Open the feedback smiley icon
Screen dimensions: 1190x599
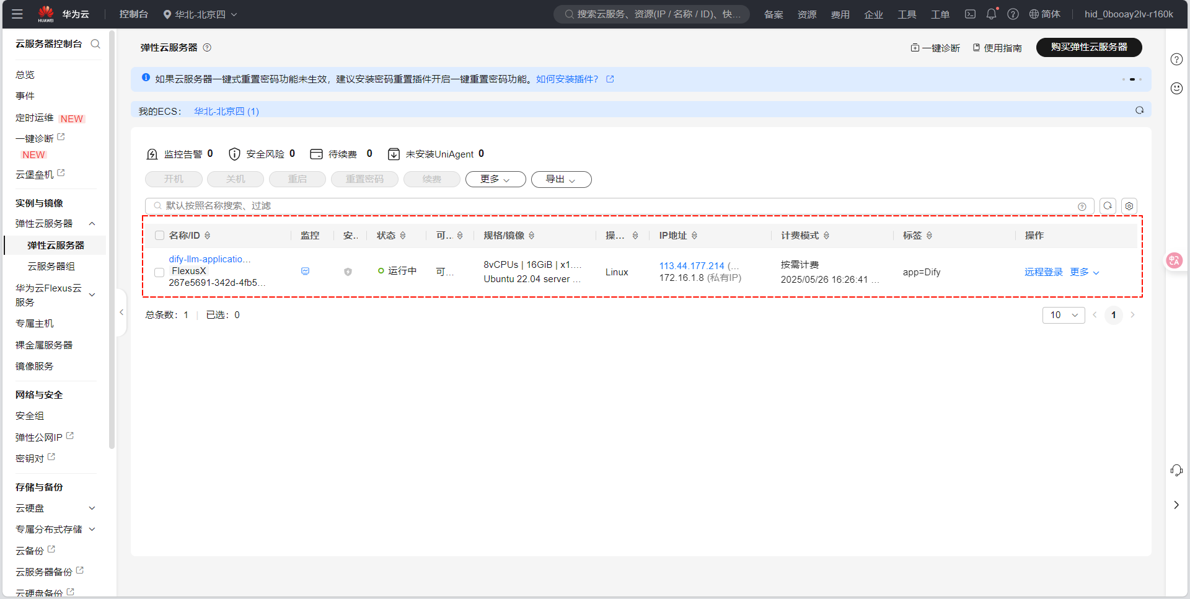click(x=1176, y=88)
